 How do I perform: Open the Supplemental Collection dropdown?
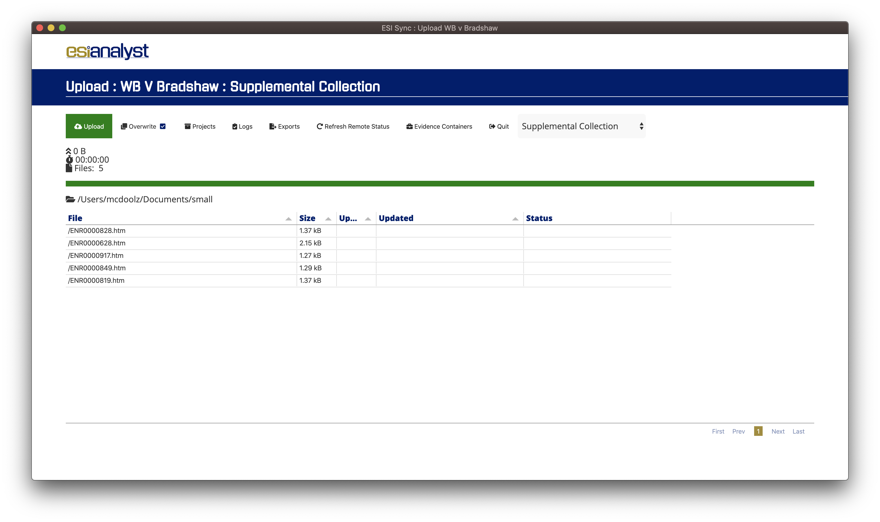click(582, 126)
